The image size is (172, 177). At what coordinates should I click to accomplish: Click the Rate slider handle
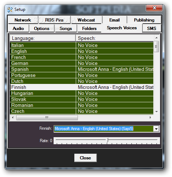(107, 140)
